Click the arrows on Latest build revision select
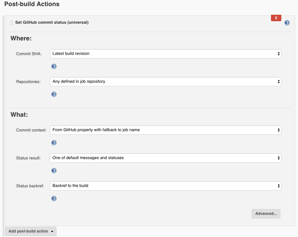Image resolution: width=298 pixels, height=237 pixels. pyautogui.click(x=279, y=54)
